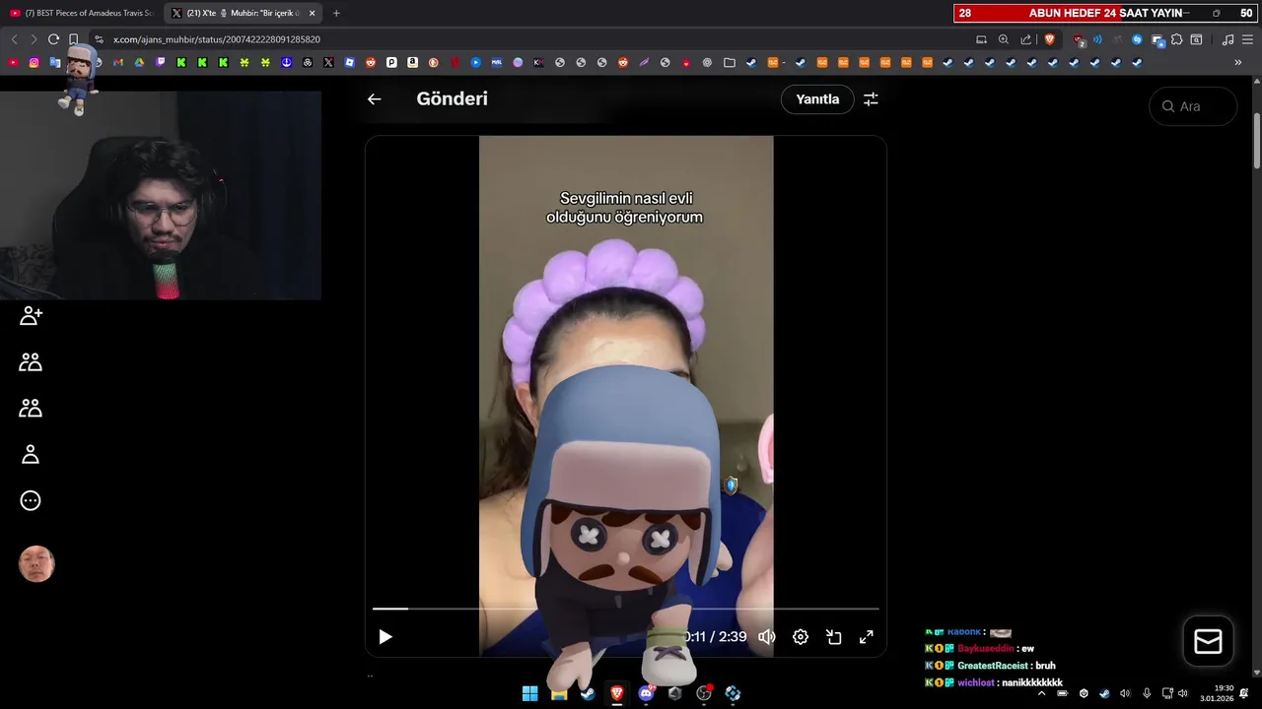This screenshot has height=709, width=1262.
Task: Click the browser back arrow
Action: click(x=14, y=39)
